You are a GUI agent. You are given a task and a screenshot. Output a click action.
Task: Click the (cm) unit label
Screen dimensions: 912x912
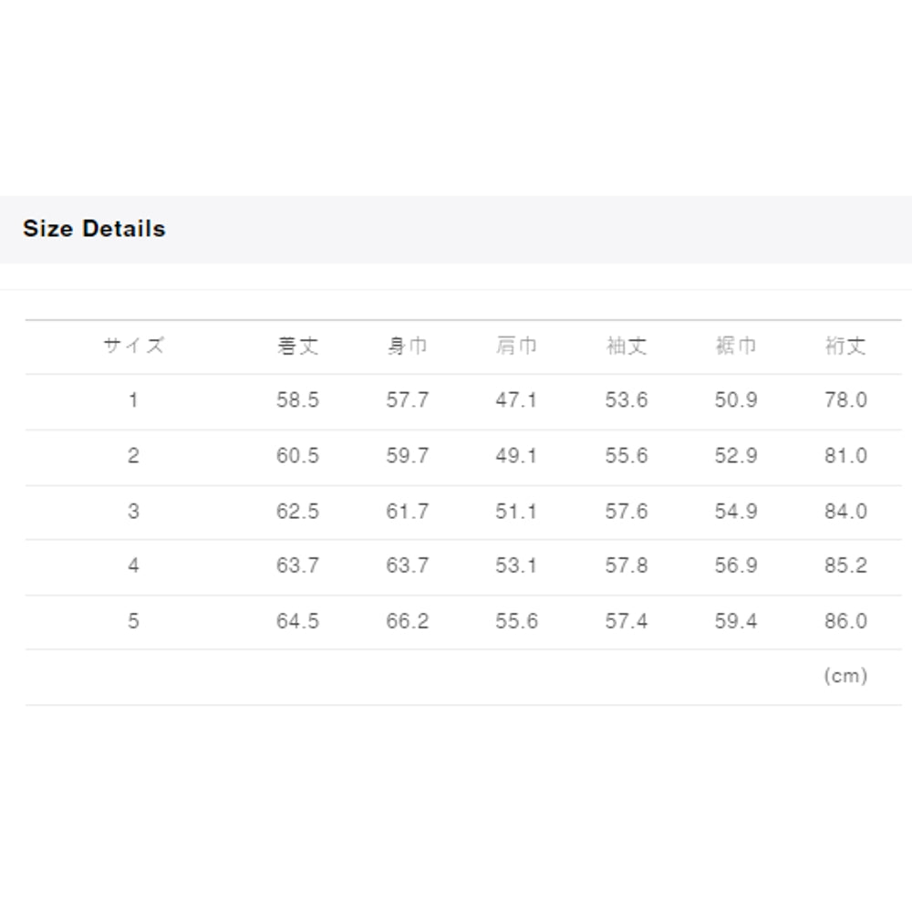(x=845, y=677)
